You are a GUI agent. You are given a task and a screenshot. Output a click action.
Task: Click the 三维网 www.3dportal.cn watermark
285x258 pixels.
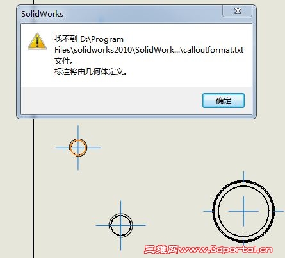pos(208,250)
